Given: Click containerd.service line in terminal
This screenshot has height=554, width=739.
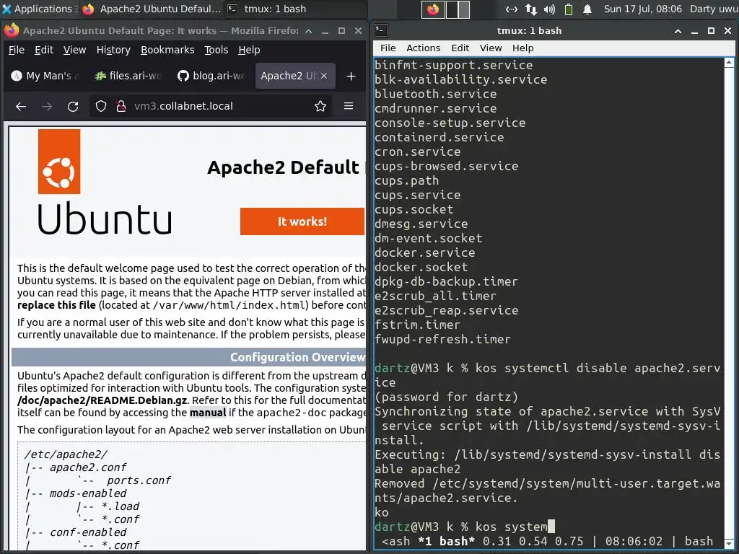Looking at the screenshot, I should 440,137.
